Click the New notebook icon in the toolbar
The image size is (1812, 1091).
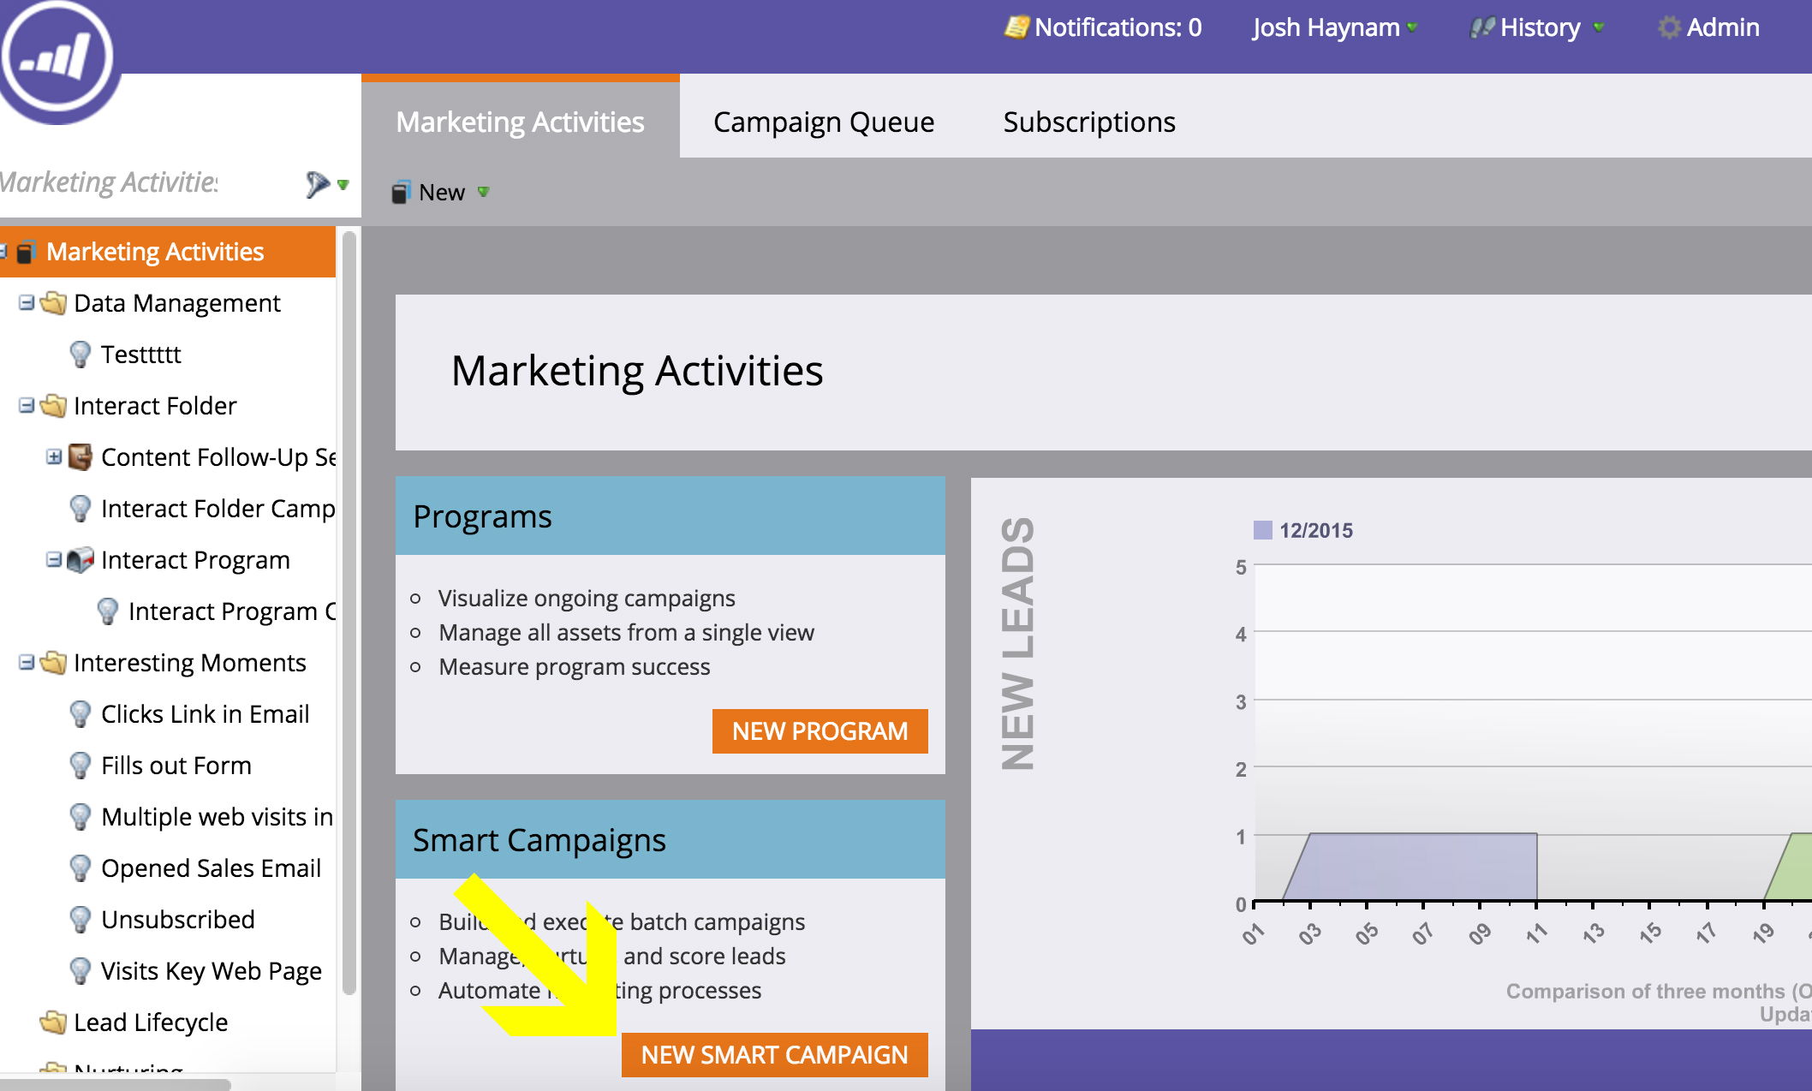(x=400, y=191)
